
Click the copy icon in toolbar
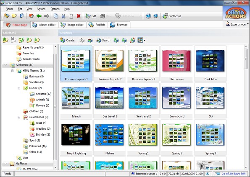(x=56, y=16)
